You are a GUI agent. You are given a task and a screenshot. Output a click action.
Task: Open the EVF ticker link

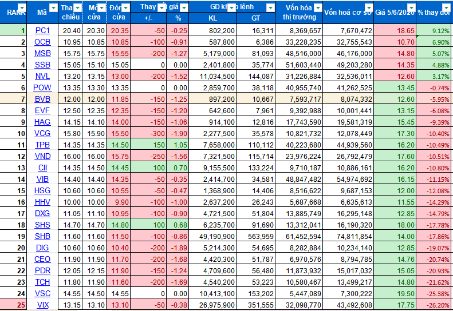point(42,110)
